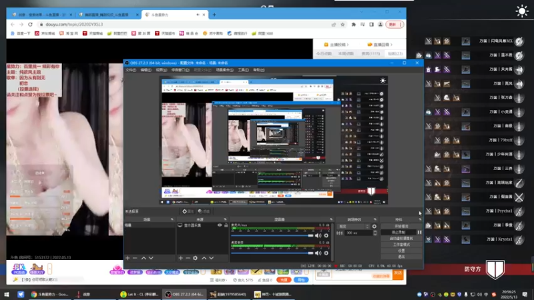
Task: Click the transition duration 300 ms field
Action: (358, 233)
